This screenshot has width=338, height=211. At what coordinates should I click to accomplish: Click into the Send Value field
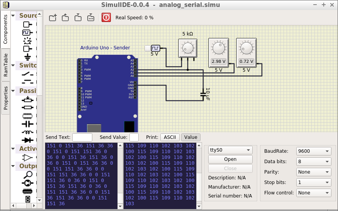(x=134, y=137)
